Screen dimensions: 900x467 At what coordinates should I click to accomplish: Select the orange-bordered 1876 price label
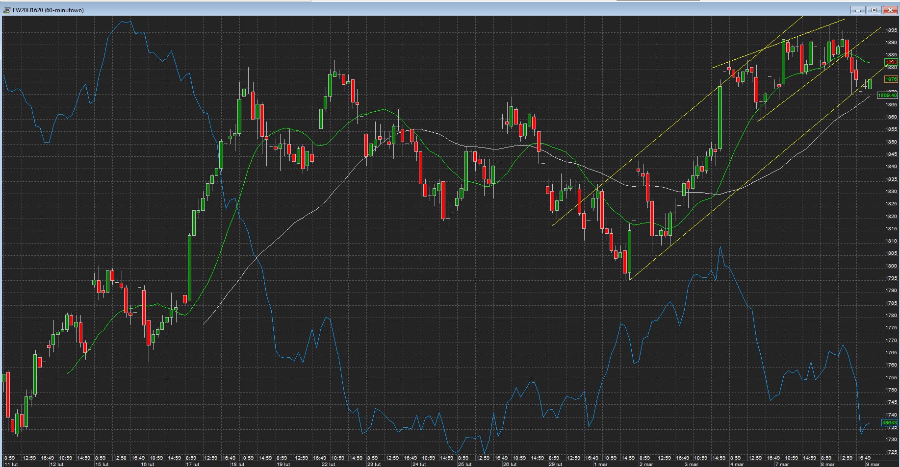click(891, 79)
